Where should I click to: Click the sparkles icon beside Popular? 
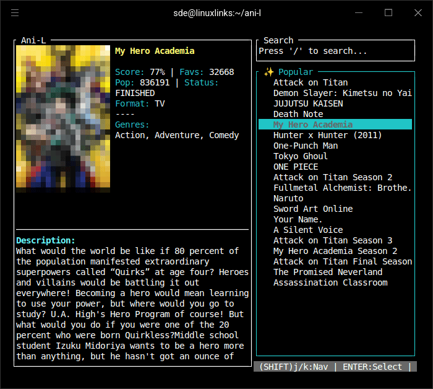click(268, 72)
